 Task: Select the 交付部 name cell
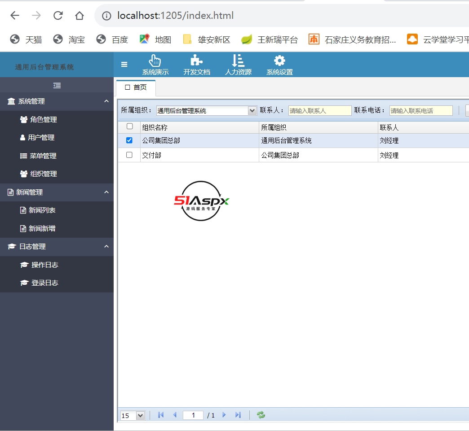[199, 155]
